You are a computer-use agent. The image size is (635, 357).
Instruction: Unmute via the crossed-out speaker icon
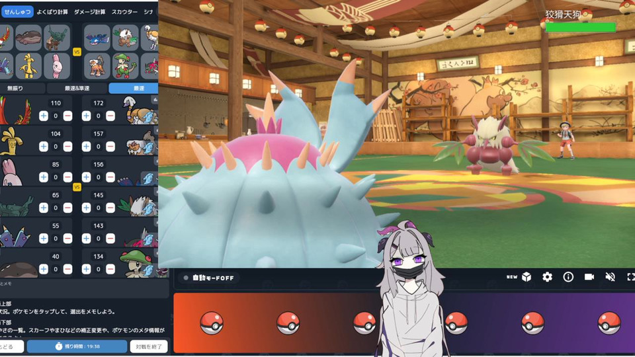pos(611,277)
